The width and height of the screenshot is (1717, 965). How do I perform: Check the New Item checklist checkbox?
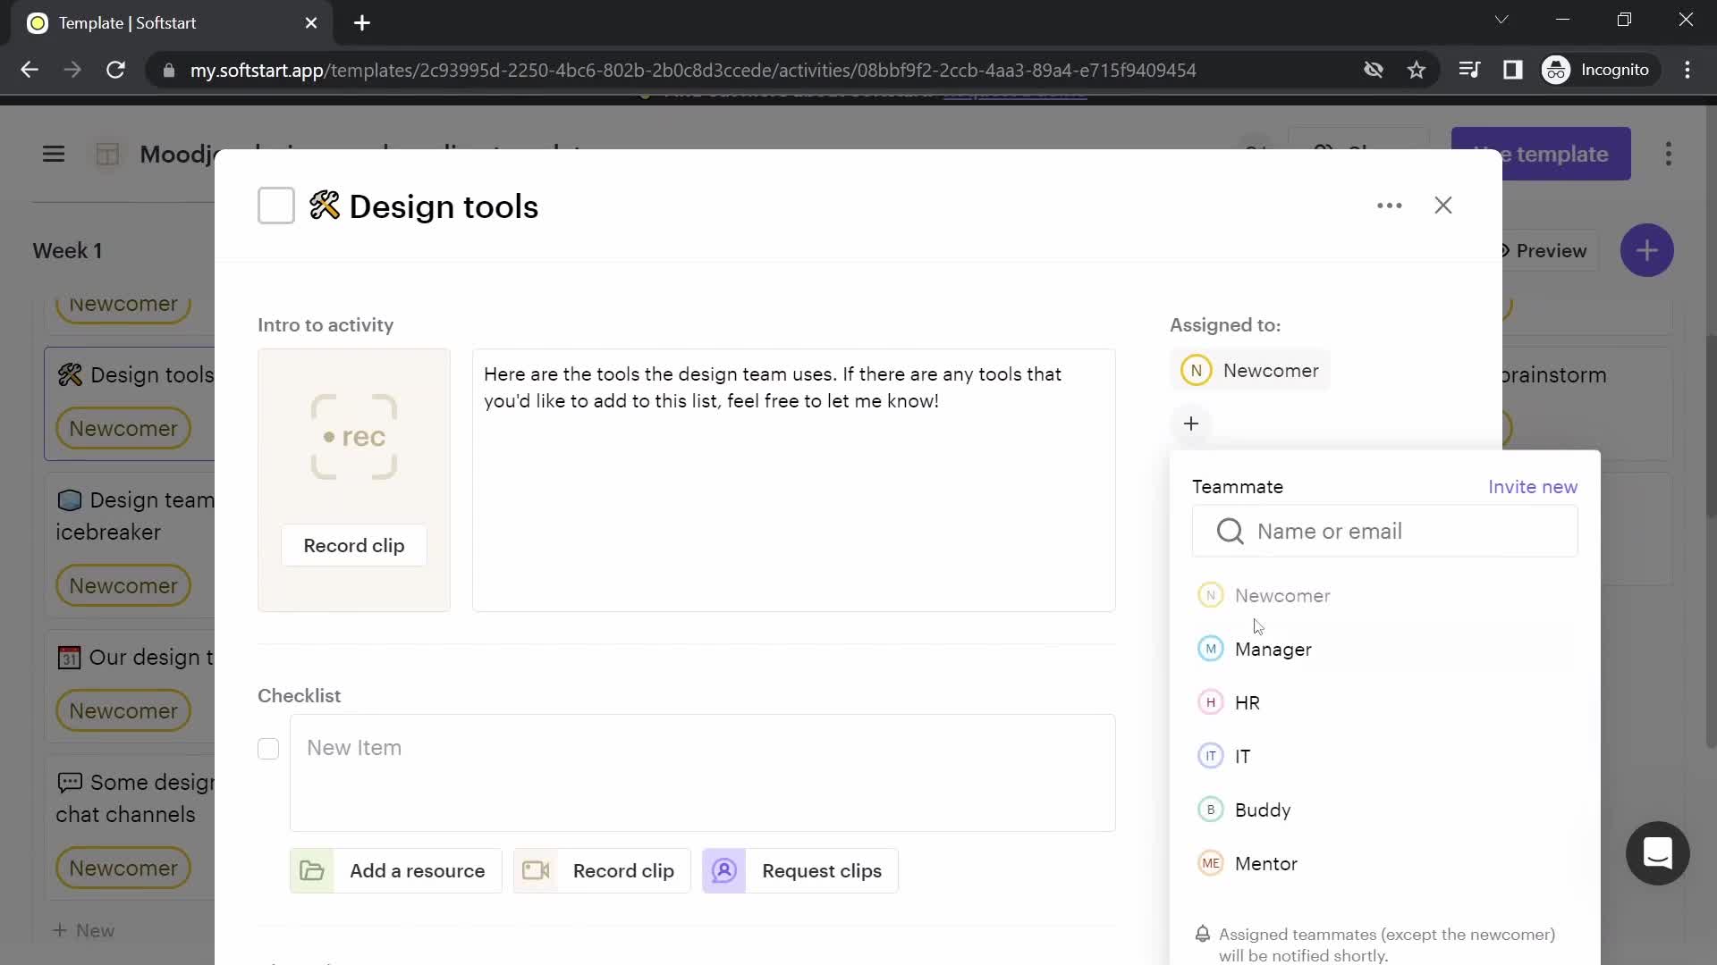click(267, 748)
